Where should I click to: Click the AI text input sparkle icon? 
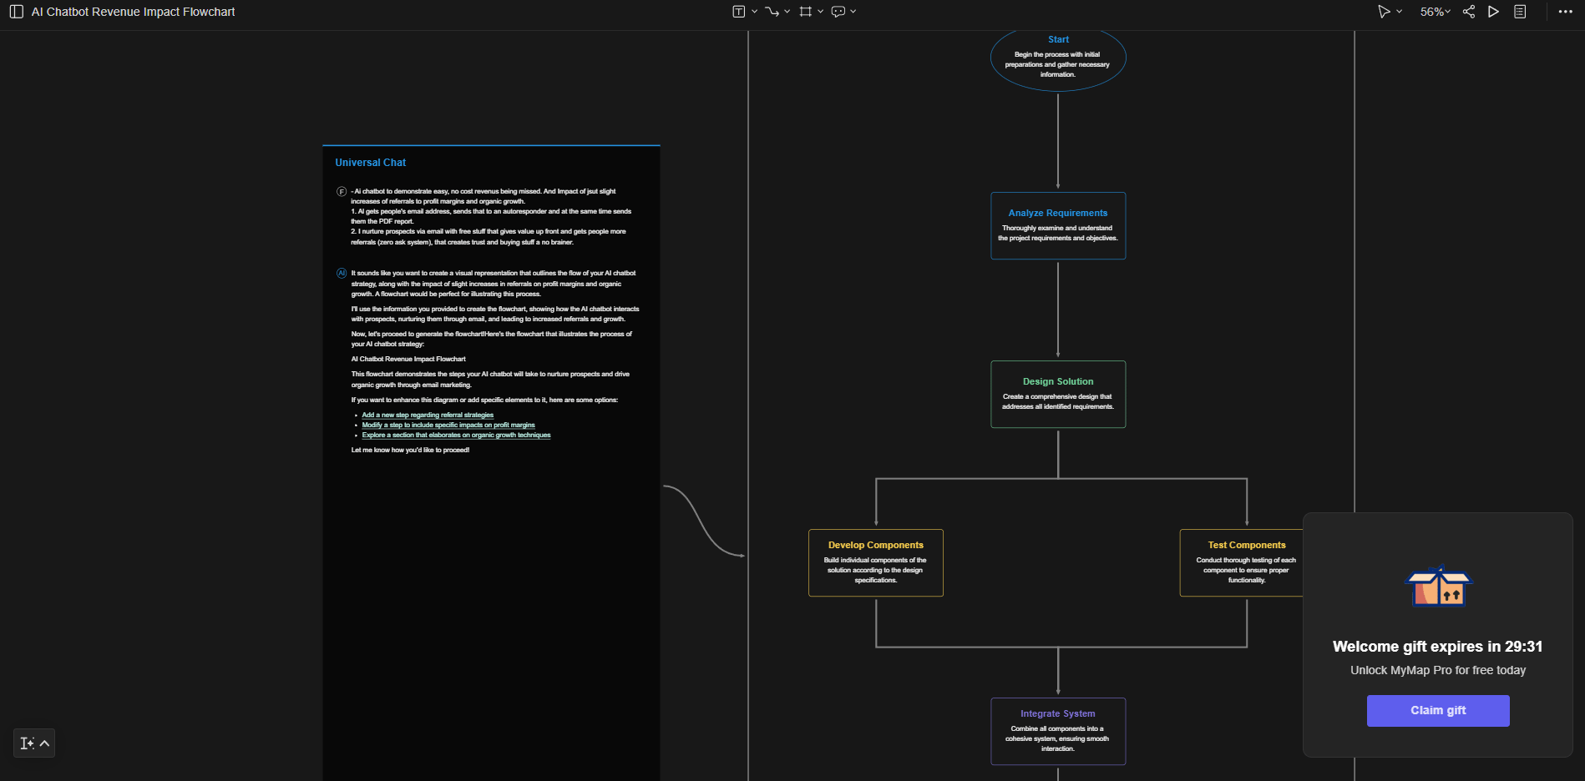point(27,743)
